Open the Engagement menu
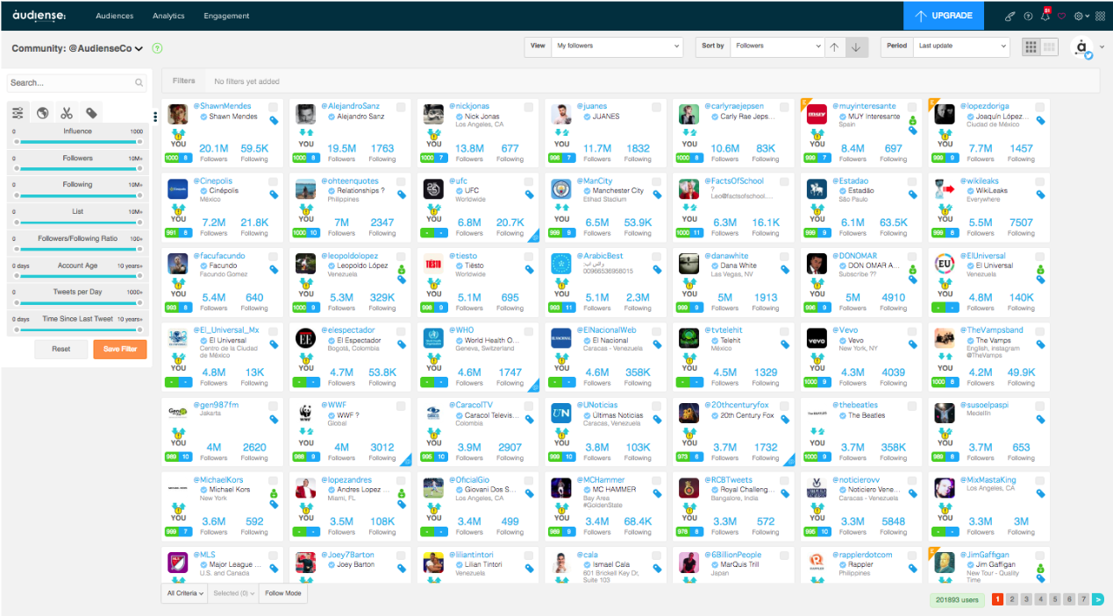This screenshot has height=616, width=1113. click(226, 16)
